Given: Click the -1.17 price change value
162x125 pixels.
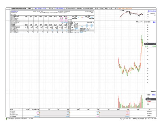Looking at the screenshot, I should 146,46.
